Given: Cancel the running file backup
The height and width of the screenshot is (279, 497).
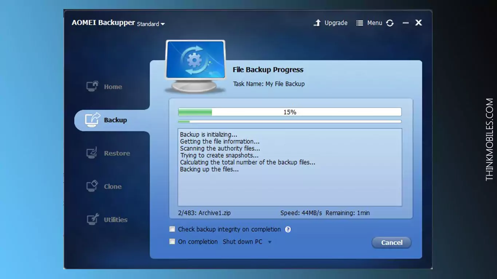Looking at the screenshot, I should 391,243.
